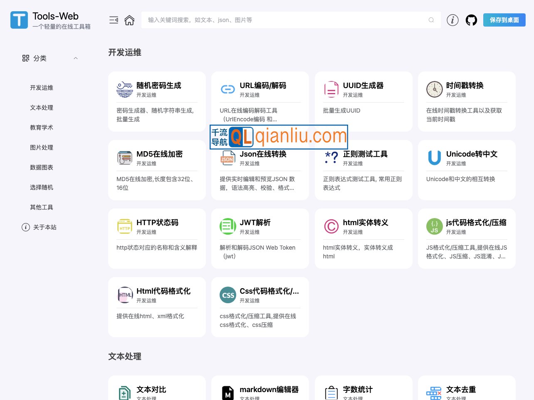Click the info icon in the header
This screenshot has width=534, height=400.
[452, 20]
